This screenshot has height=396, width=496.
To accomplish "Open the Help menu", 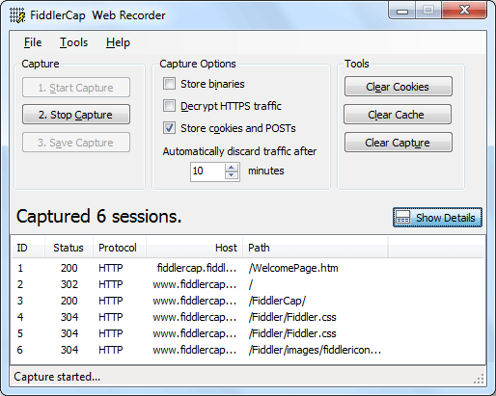I will [118, 42].
